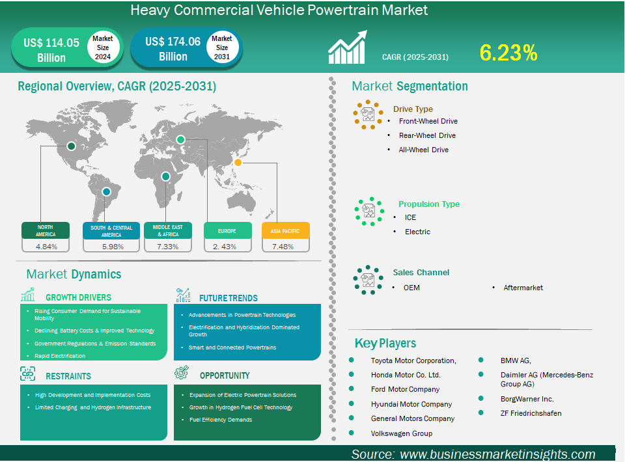Click the Market Size 2024 circle badge

click(103, 48)
